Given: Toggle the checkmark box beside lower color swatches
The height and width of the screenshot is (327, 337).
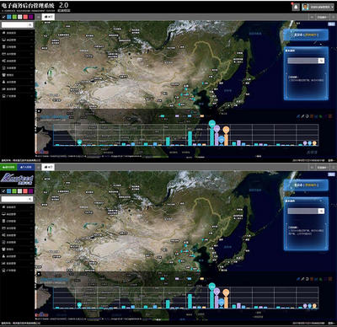Looking at the screenshot, I should (x=3, y=191).
